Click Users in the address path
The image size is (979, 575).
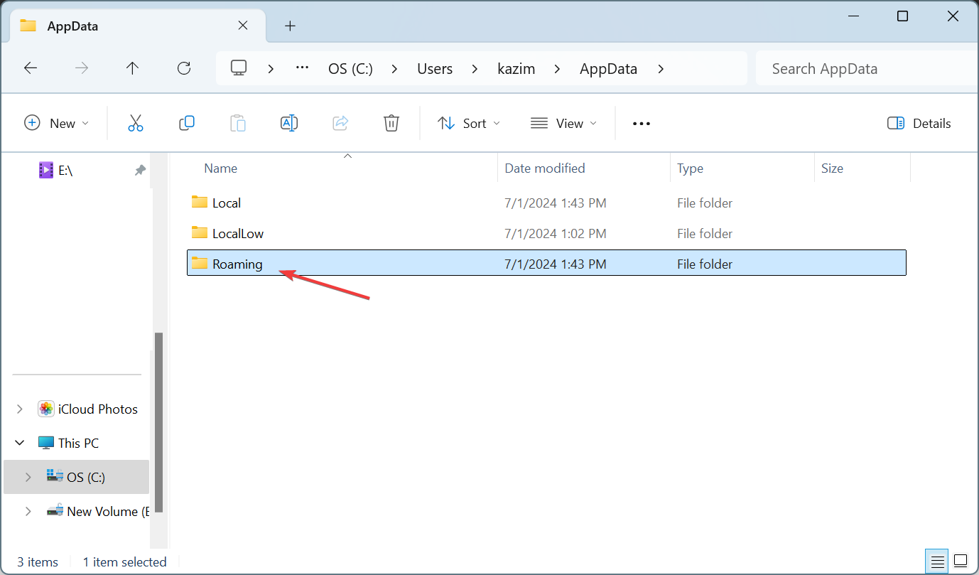pos(435,68)
